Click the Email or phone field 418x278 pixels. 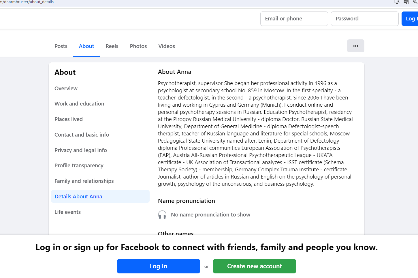[294, 19]
